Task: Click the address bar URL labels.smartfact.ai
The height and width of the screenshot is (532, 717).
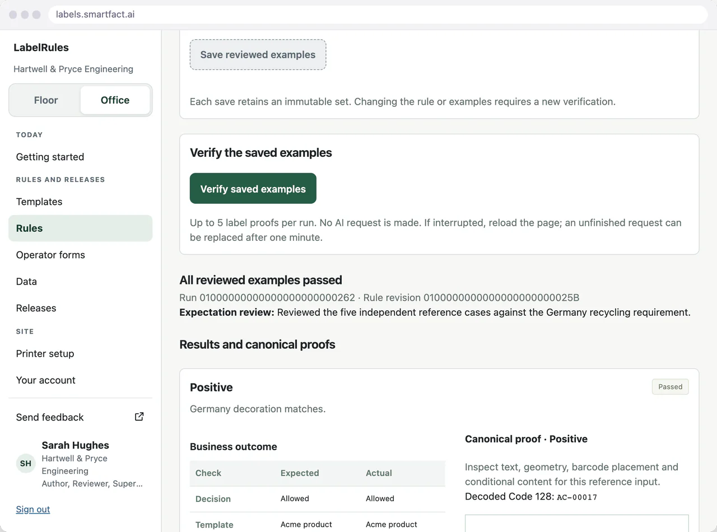Action: 95,15
